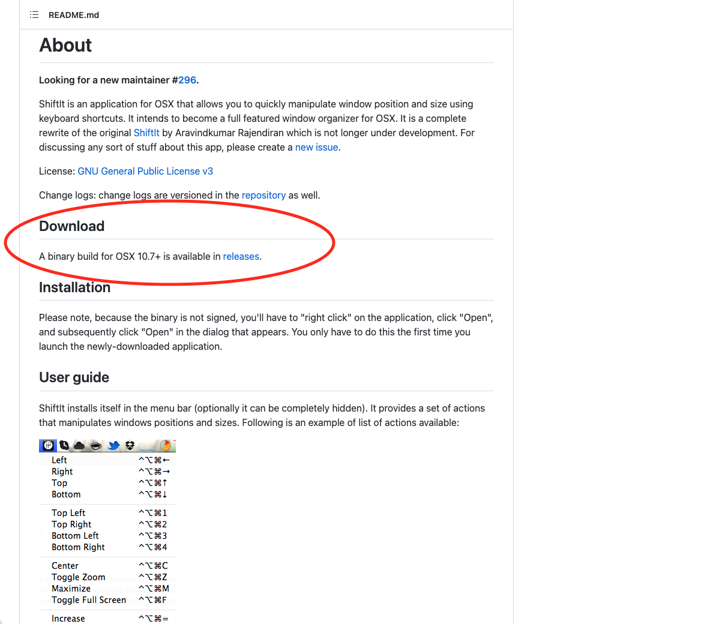Open the README table of contents icon
Viewport: 722px width, 624px height.
34,14
